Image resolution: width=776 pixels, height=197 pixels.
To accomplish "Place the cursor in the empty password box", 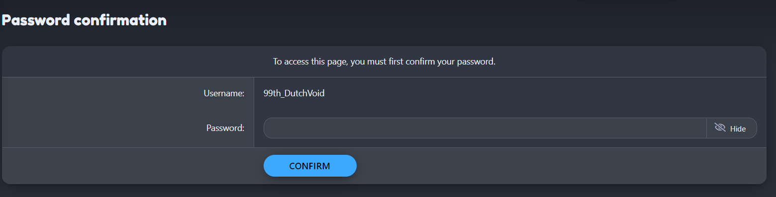I will point(485,128).
